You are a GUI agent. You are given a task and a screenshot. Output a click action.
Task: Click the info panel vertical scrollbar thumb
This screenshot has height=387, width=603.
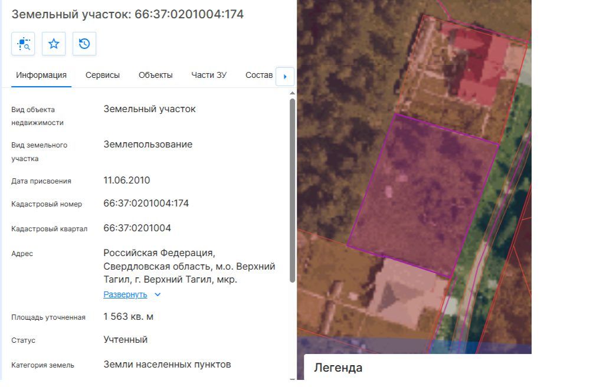[x=292, y=191]
